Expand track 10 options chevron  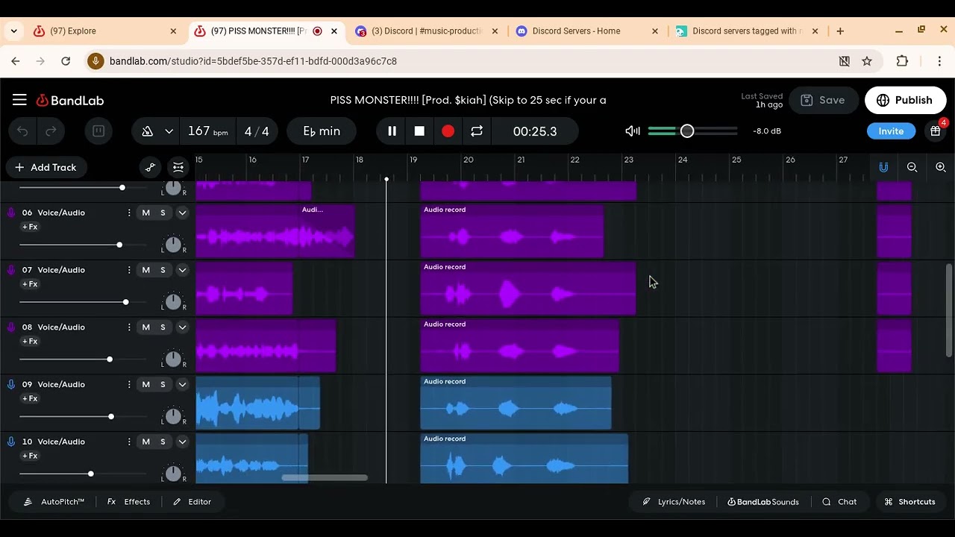[x=181, y=442]
